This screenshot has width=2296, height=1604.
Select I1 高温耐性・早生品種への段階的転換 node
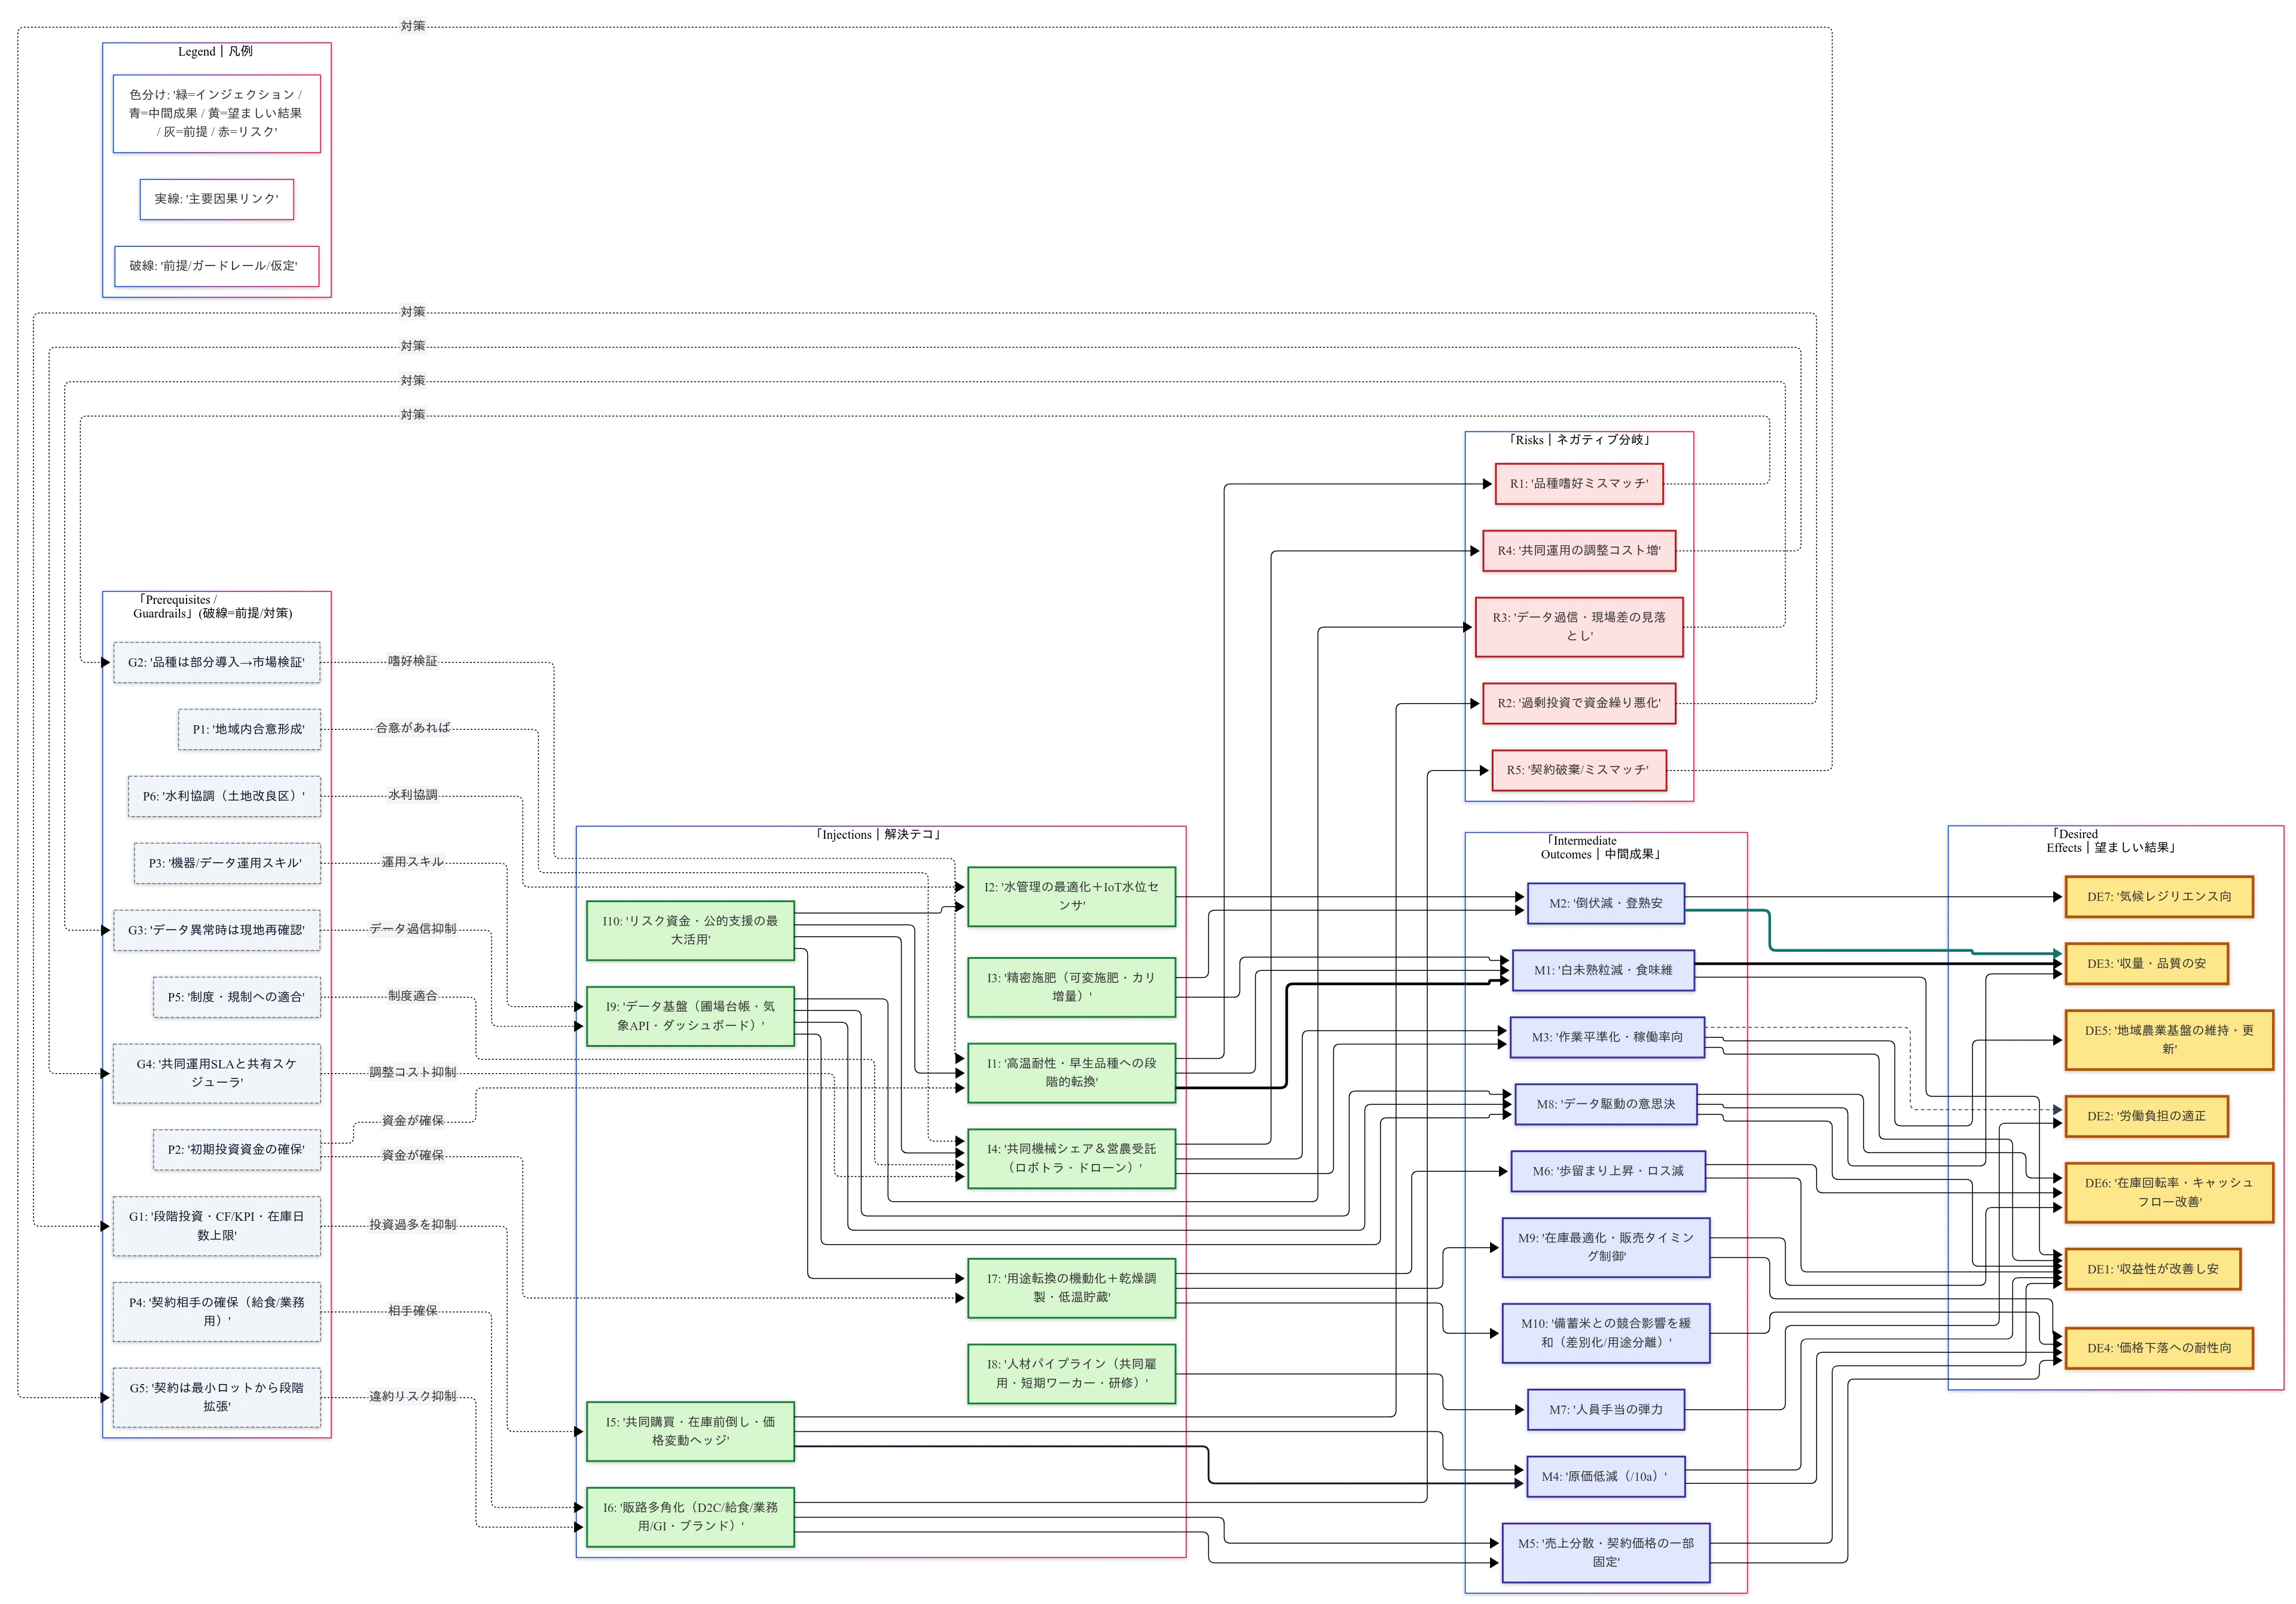[x=1071, y=1074]
